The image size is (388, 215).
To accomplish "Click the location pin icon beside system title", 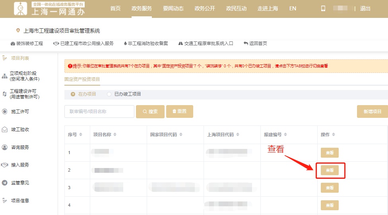I will coord(18,31).
